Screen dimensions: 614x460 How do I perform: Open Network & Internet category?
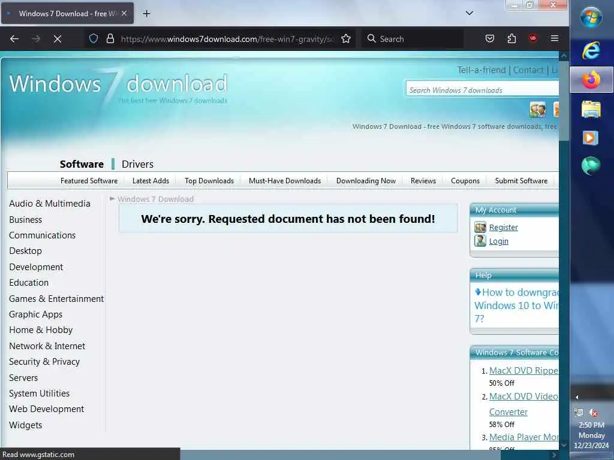[x=47, y=346]
